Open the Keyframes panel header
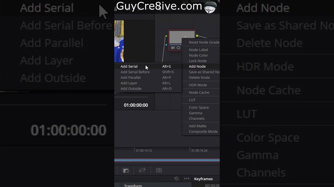Viewport: 334px width, 187px height. (x=203, y=179)
